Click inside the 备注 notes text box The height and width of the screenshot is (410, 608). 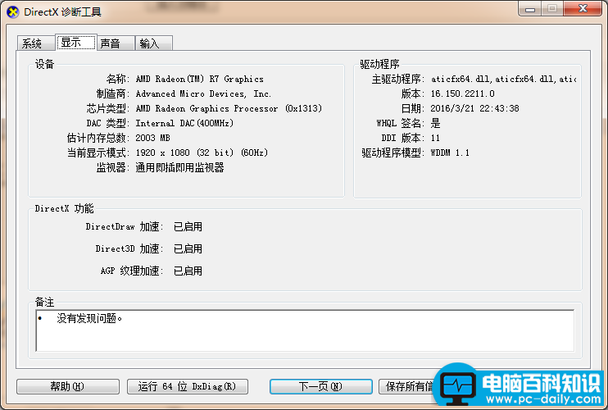(303, 330)
